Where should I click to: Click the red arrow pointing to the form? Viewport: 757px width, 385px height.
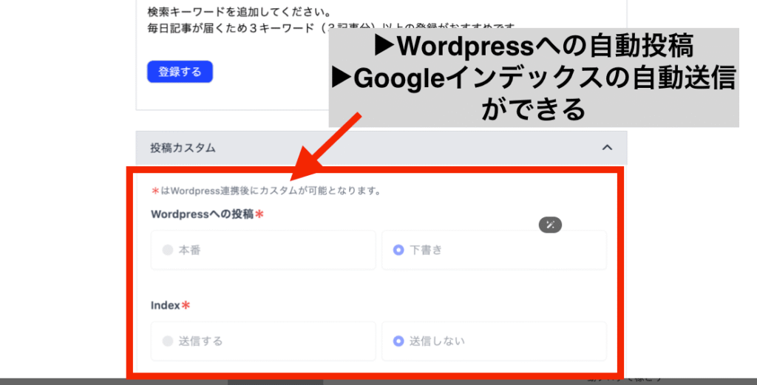pyautogui.click(x=326, y=146)
